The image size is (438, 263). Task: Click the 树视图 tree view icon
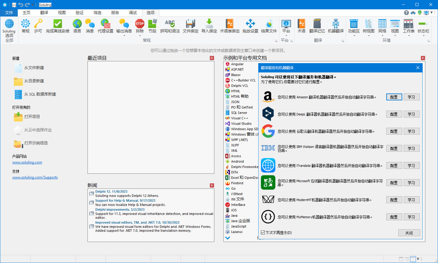click(368, 26)
